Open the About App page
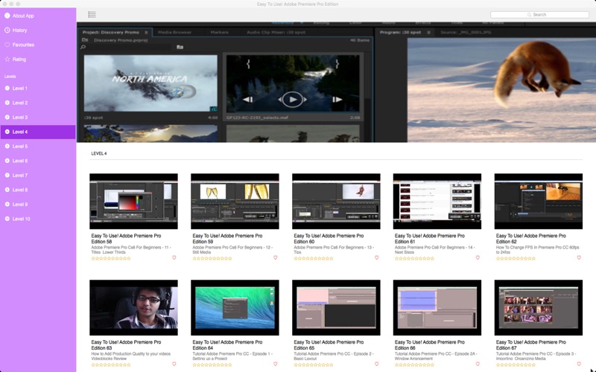 38,16
